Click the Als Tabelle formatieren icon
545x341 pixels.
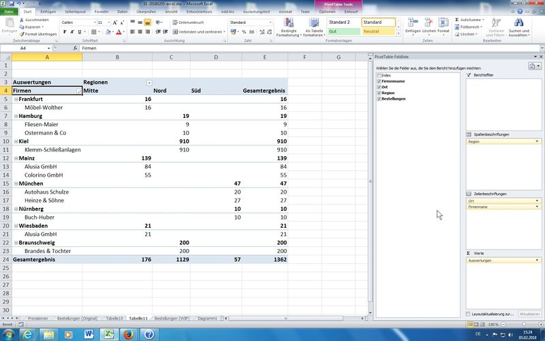pyautogui.click(x=313, y=26)
